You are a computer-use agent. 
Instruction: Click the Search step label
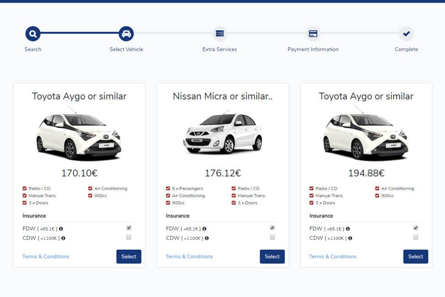[32, 49]
